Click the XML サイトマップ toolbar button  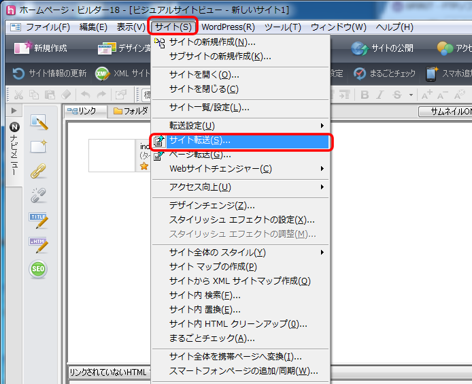point(123,74)
